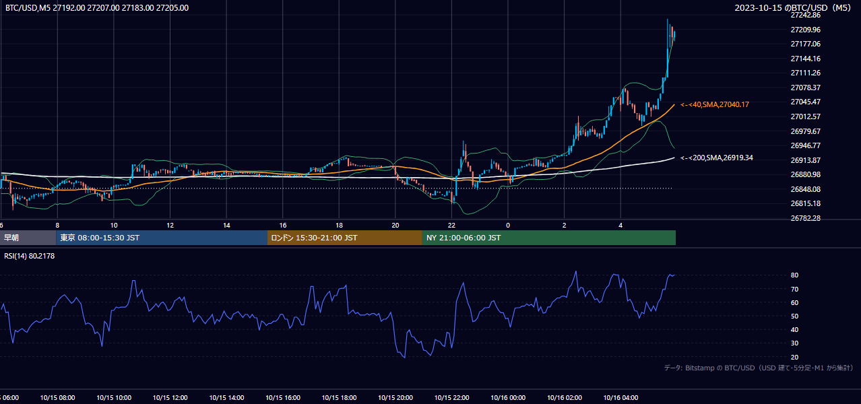This screenshot has width=861, height=404.
Task: Click the ロンドン 15:30-21:00 JST session bar
Action: (x=345, y=238)
